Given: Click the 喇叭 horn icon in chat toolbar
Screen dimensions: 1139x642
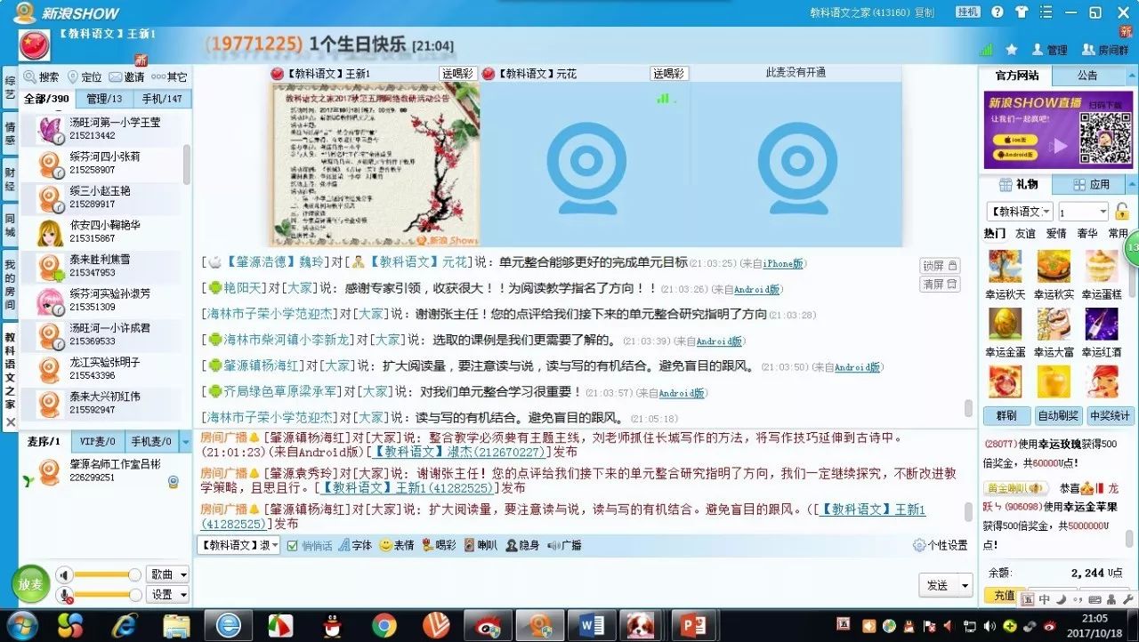Looking at the screenshot, I should coord(468,546).
